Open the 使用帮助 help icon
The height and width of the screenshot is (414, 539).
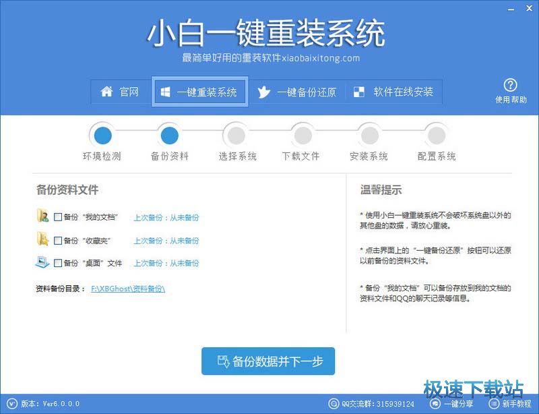pyautogui.click(x=511, y=86)
